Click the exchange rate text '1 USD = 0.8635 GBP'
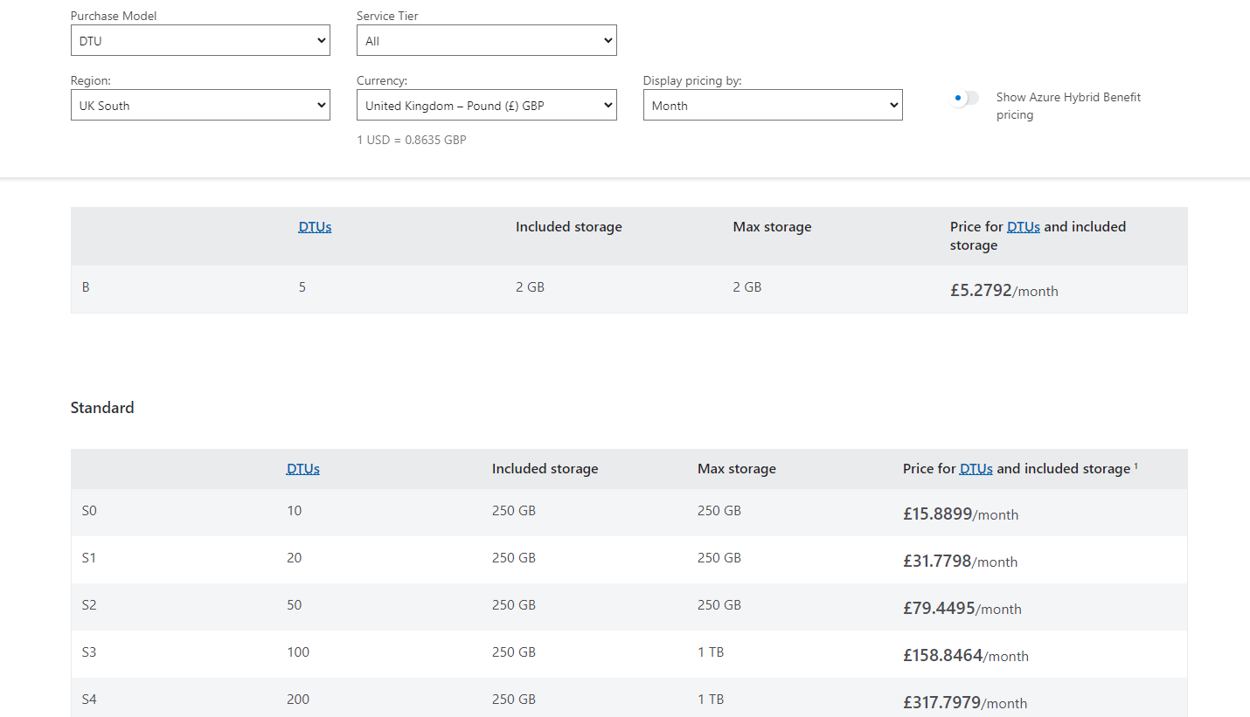 coord(411,140)
